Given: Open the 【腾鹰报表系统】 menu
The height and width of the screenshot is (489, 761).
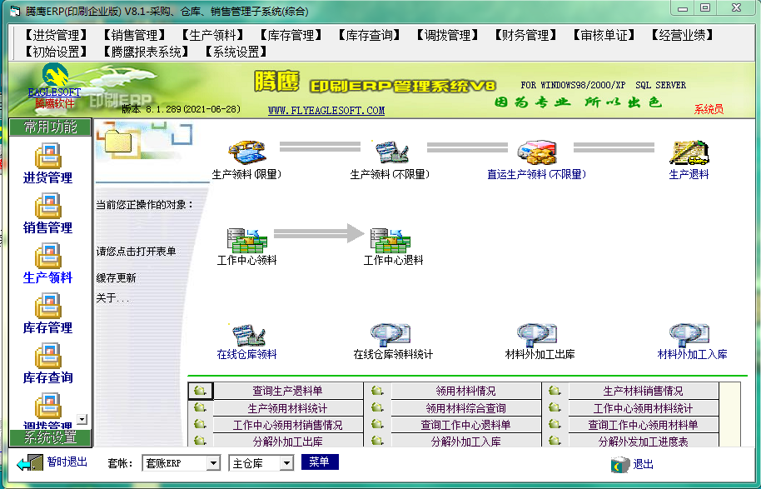Looking at the screenshot, I should [146, 52].
